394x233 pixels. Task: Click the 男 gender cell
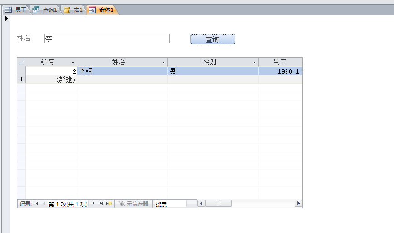click(213, 71)
